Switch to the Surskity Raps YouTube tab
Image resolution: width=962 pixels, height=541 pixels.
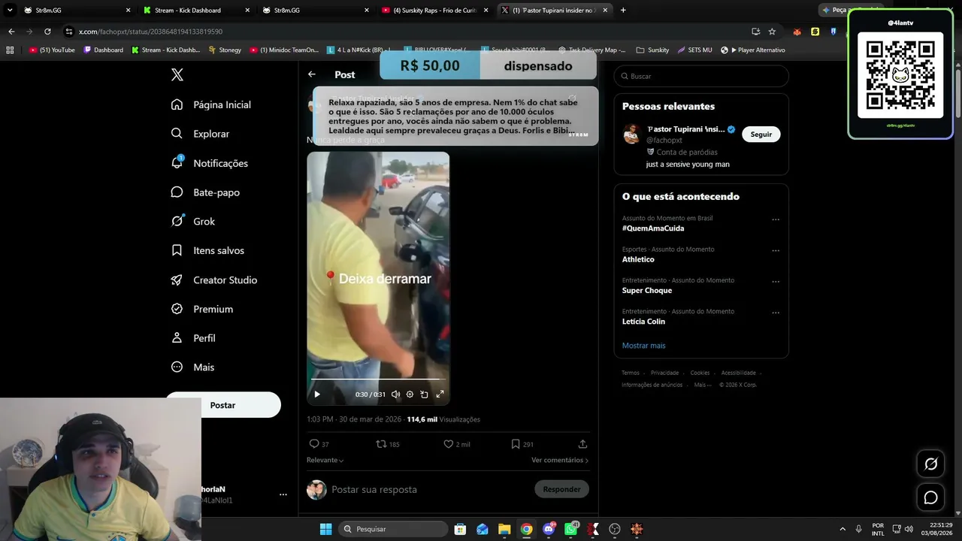(x=435, y=11)
